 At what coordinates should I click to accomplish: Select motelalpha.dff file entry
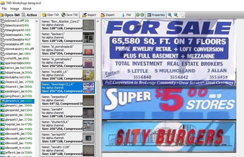(x=17, y=44)
